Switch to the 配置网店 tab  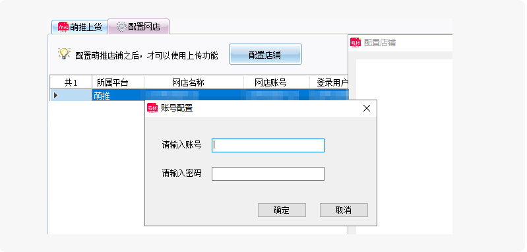[x=139, y=26]
